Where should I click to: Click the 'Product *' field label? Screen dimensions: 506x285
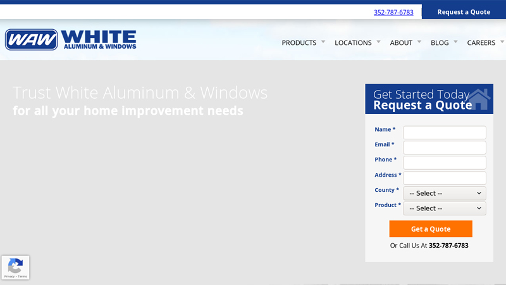click(x=388, y=205)
